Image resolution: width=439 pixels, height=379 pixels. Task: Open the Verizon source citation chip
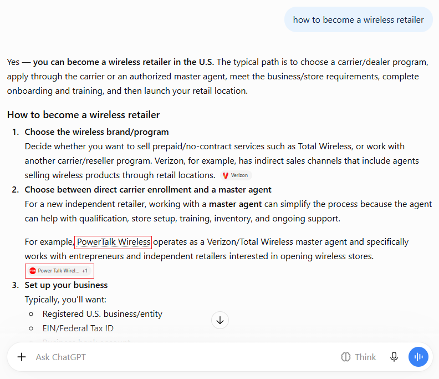tap(236, 175)
